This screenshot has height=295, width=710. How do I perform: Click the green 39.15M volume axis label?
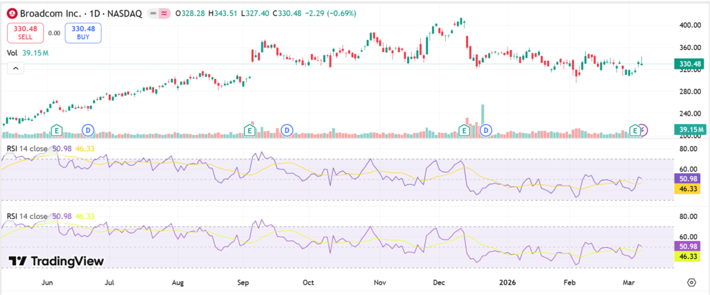pyautogui.click(x=690, y=129)
